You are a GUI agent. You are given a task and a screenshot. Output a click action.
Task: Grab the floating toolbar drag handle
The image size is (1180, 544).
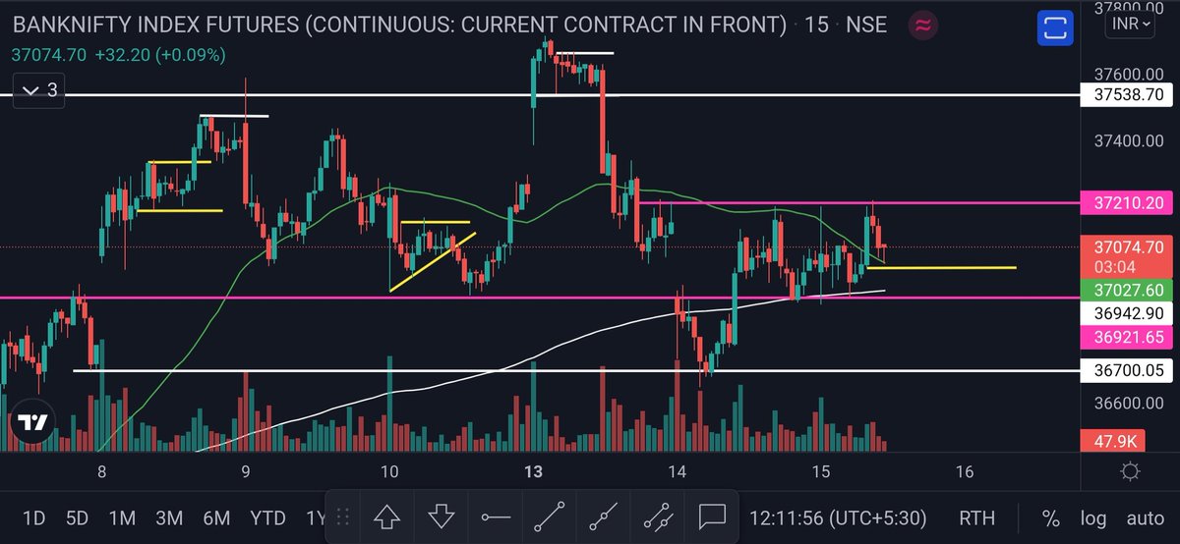pos(343,517)
